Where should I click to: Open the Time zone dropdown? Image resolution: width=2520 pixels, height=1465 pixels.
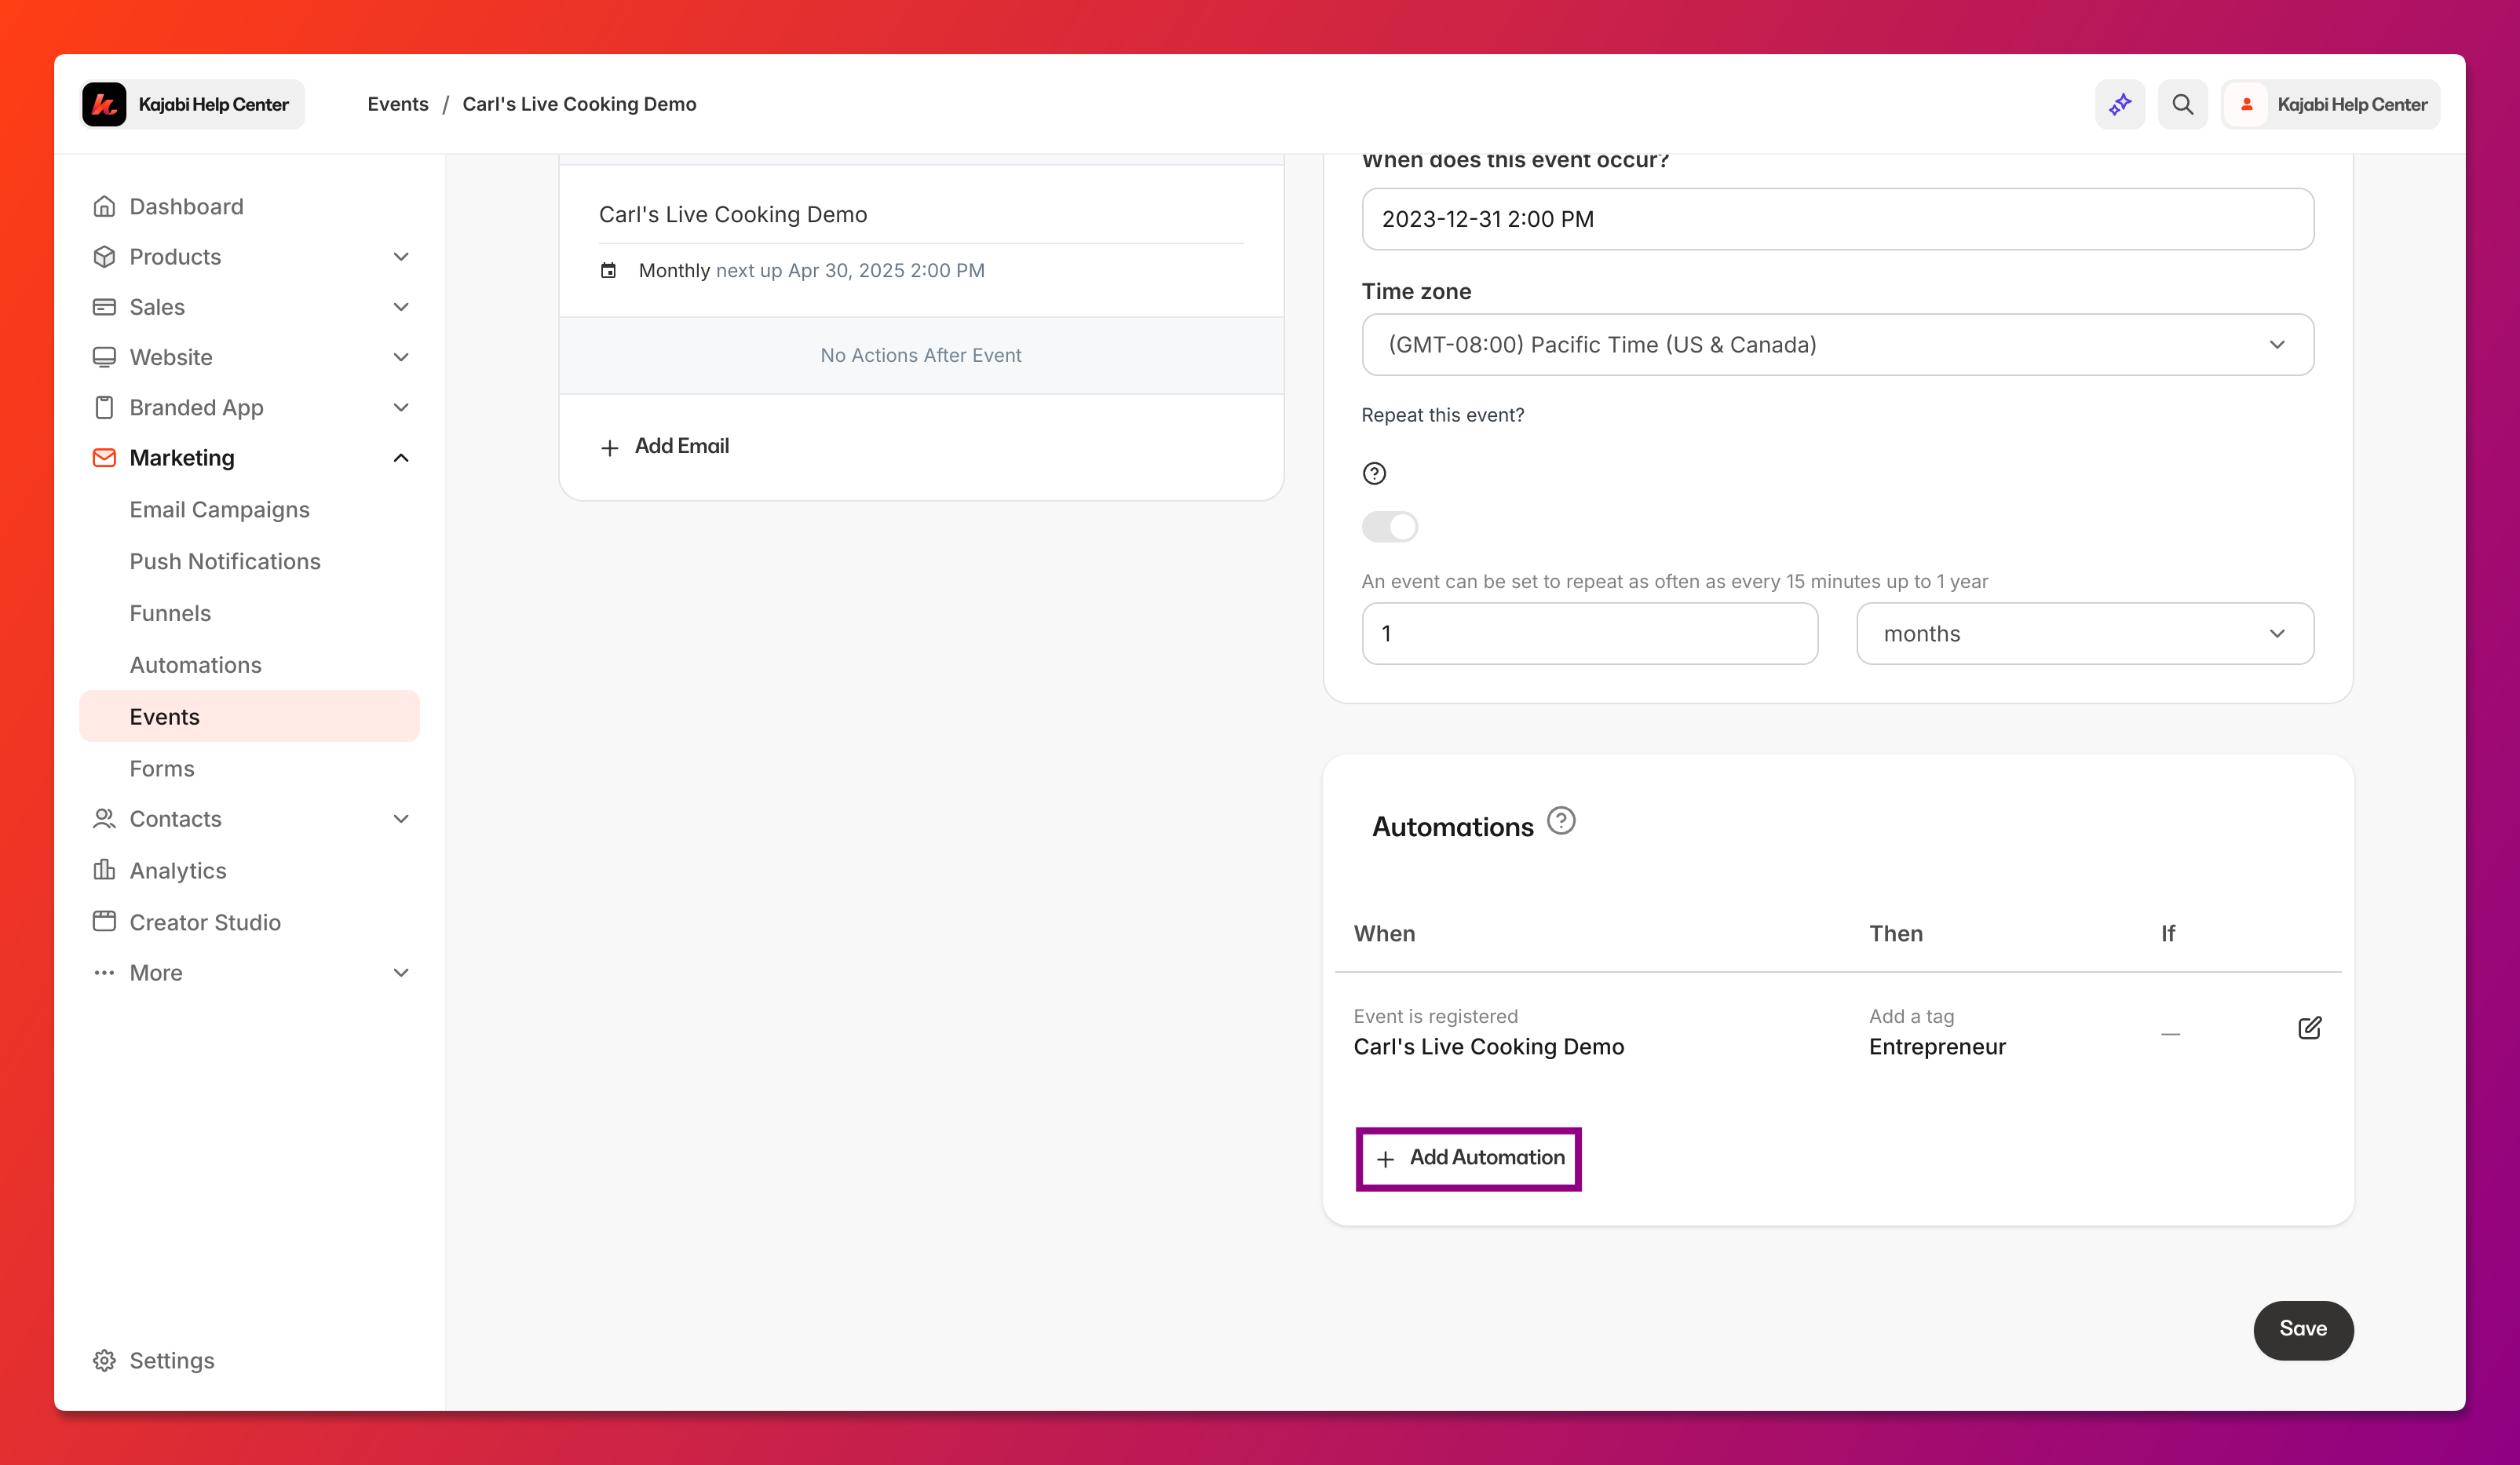[x=1837, y=344]
